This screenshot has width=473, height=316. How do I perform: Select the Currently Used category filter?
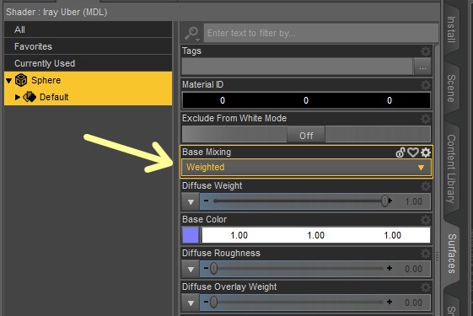click(x=88, y=63)
